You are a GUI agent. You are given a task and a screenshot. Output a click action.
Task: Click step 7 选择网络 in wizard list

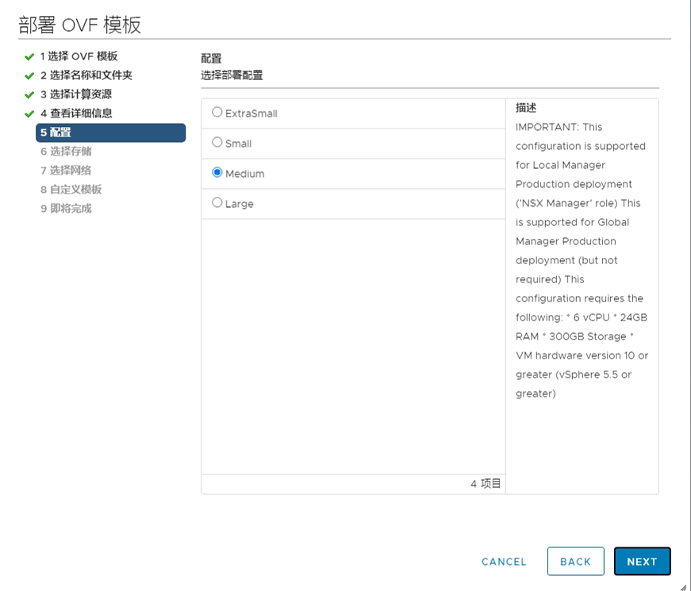pos(66,171)
